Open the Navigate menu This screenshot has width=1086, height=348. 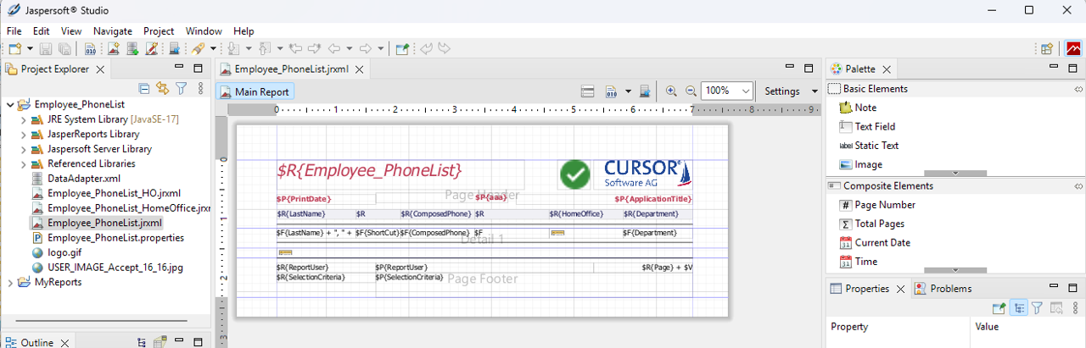(112, 31)
